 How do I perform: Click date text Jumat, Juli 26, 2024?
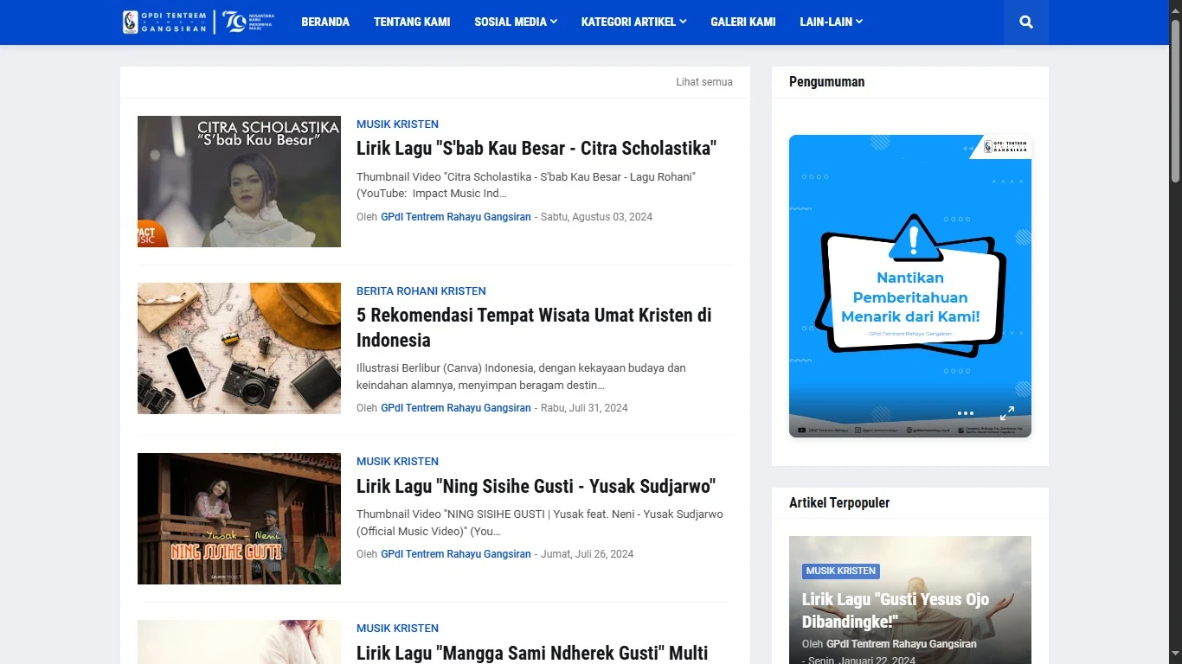[587, 554]
